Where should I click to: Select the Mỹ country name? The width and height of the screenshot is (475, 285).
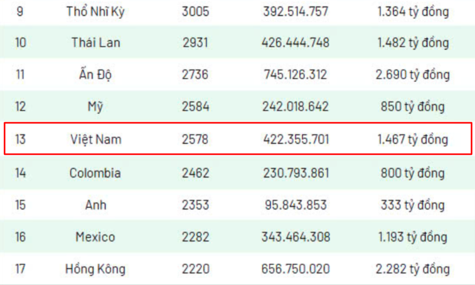coord(95,106)
